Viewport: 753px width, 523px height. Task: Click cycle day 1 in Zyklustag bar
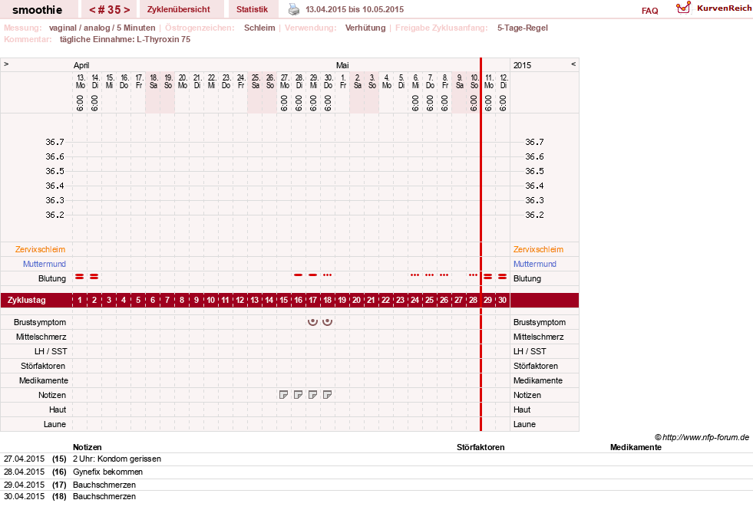pyautogui.click(x=80, y=300)
